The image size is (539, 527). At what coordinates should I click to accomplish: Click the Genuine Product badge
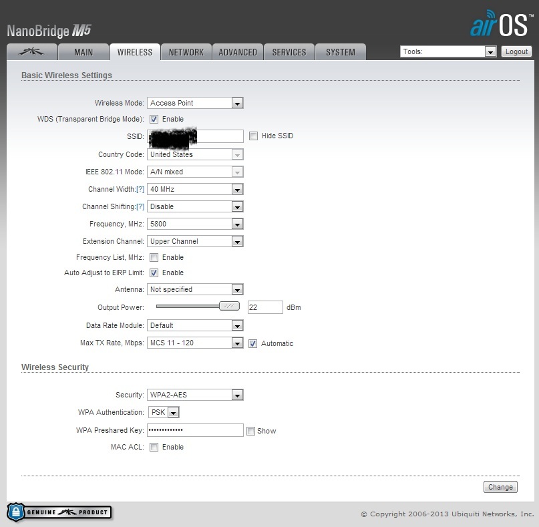click(59, 512)
